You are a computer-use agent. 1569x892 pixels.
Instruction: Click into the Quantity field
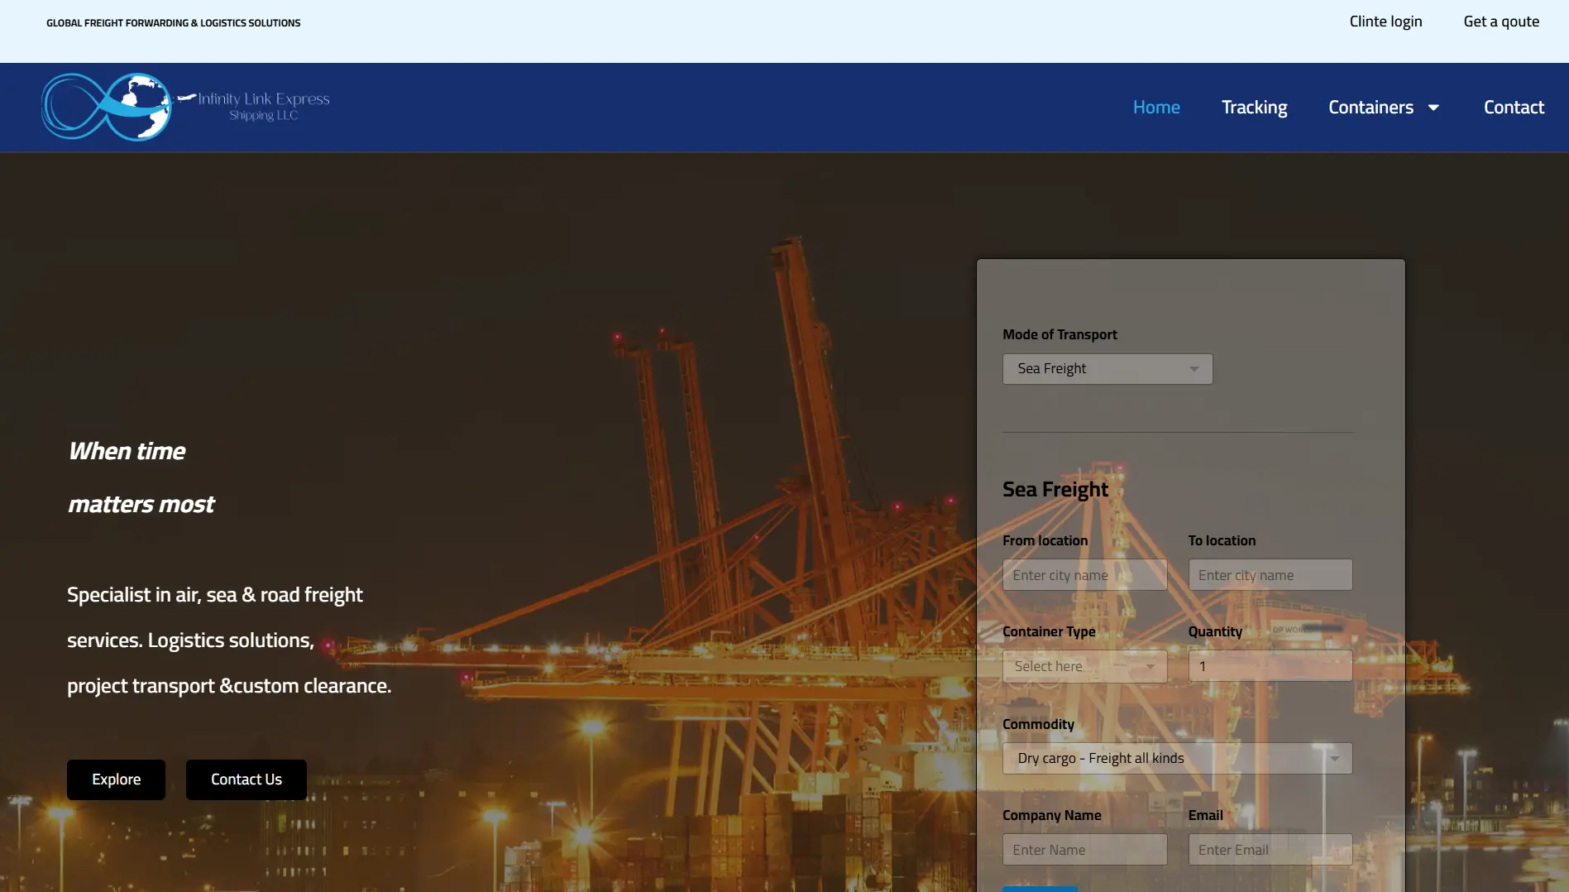[1270, 666]
